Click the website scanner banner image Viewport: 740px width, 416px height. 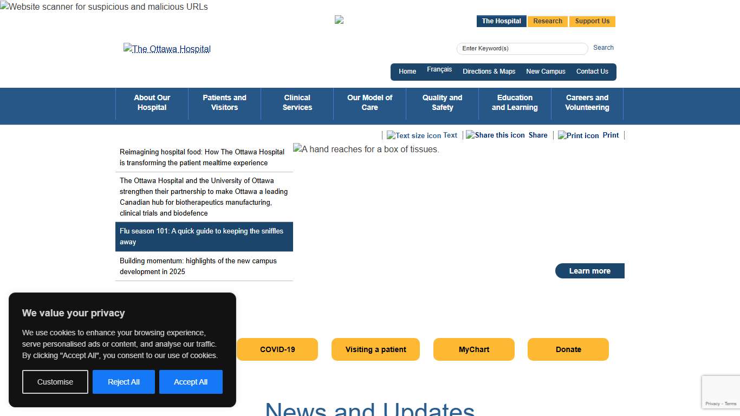(x=104, y=7)
